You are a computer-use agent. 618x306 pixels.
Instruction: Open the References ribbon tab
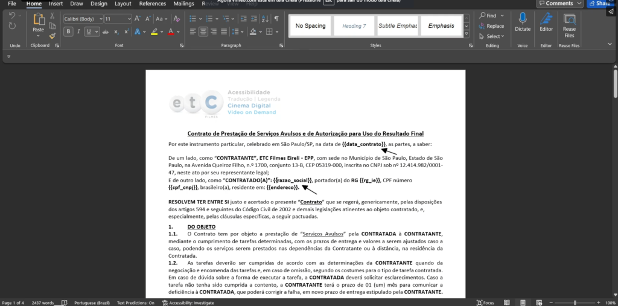point(152,4)
